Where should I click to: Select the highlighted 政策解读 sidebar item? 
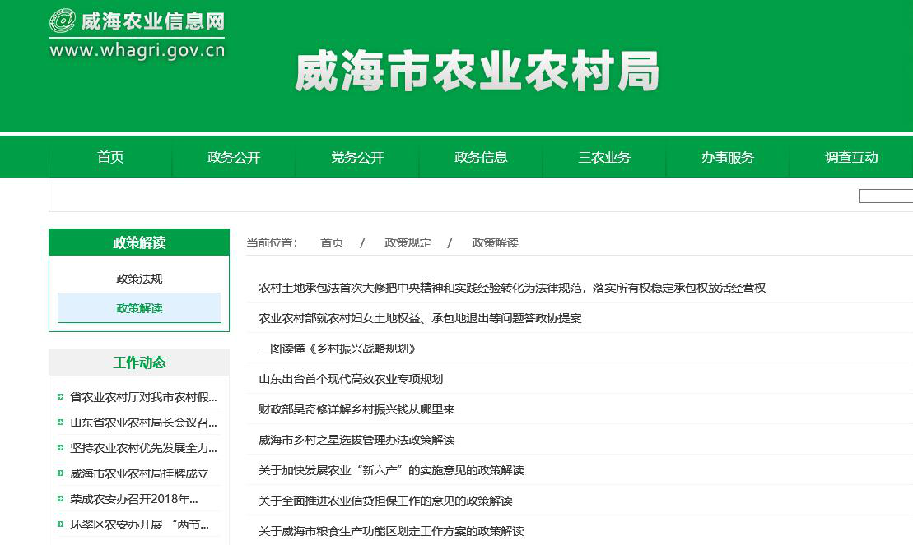click(139, 308)
